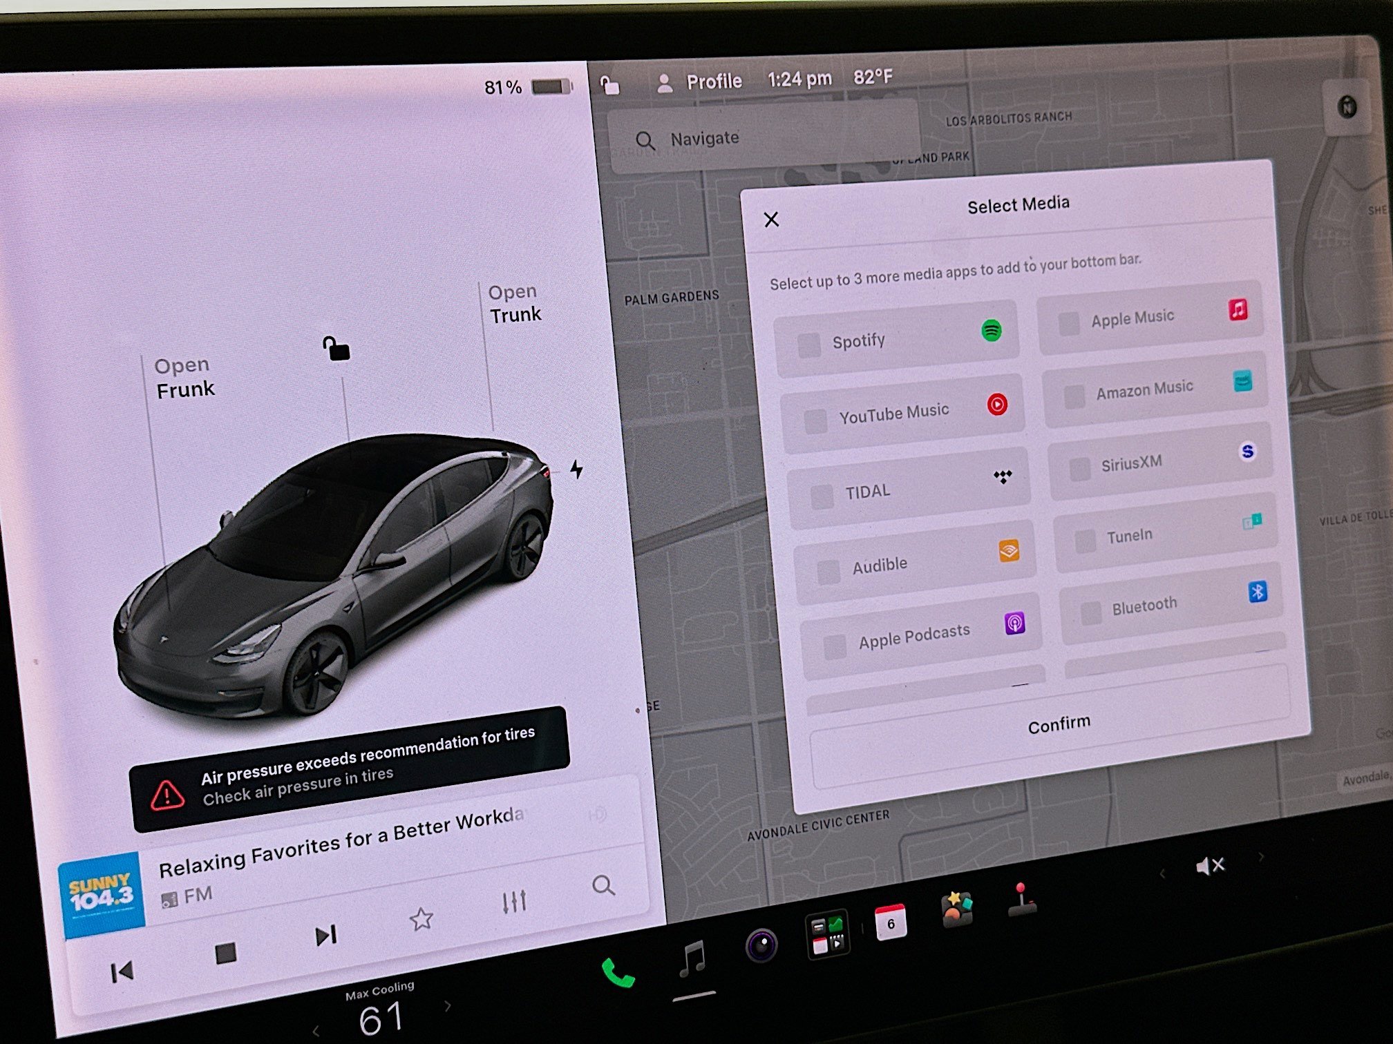
Task: Tap the lock icon above the car
Action: coord(337,349)
